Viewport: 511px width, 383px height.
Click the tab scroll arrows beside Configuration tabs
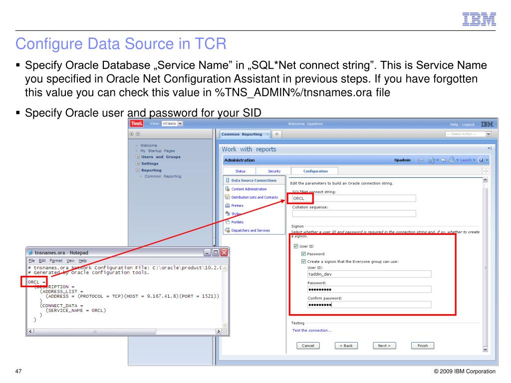tap(486, 171)
